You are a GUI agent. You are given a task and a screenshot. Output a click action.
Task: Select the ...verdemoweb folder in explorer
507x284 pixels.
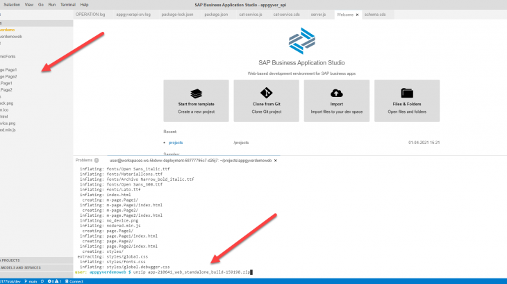point(11,37)
